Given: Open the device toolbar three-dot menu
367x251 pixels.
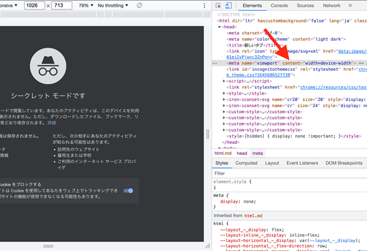Looking at the screenshot, I should click(x=204, y=5).
